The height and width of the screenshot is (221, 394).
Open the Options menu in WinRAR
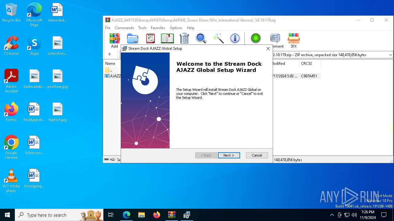pos(176,28)
